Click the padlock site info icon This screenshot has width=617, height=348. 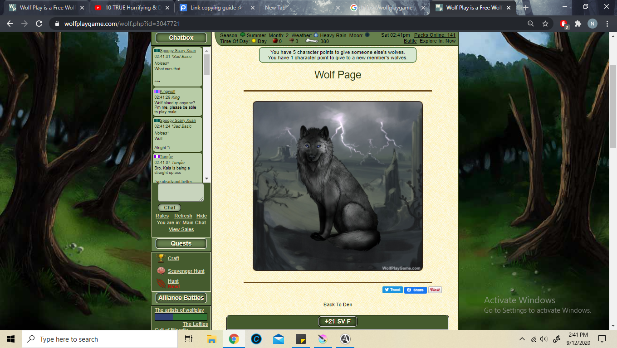point(57,24)
